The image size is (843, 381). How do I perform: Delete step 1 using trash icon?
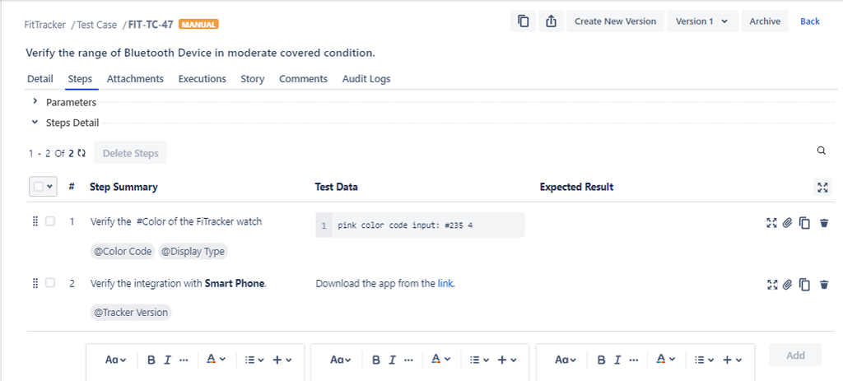pyautogui.click(x=823, y=223)
